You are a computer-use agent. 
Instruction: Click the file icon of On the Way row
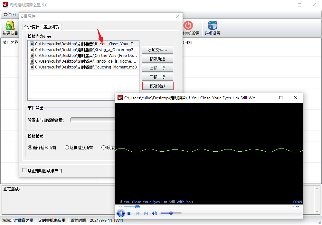32,55
